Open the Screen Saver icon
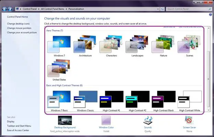This screenshot has width=214, height=137. [x=189, y=120]
